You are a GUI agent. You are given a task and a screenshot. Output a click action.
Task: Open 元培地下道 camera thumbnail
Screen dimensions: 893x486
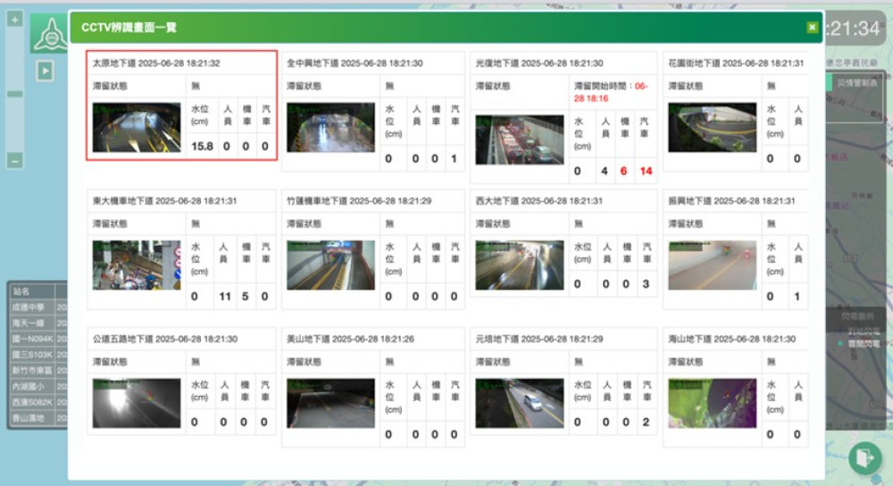[520, 403]
